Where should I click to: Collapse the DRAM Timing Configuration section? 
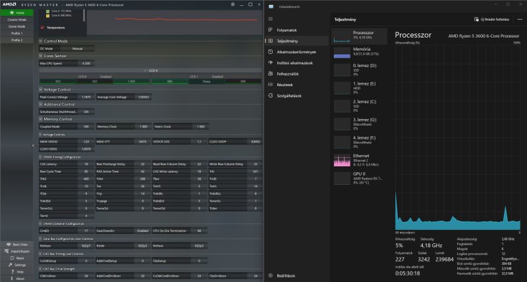tap(40, 157)
